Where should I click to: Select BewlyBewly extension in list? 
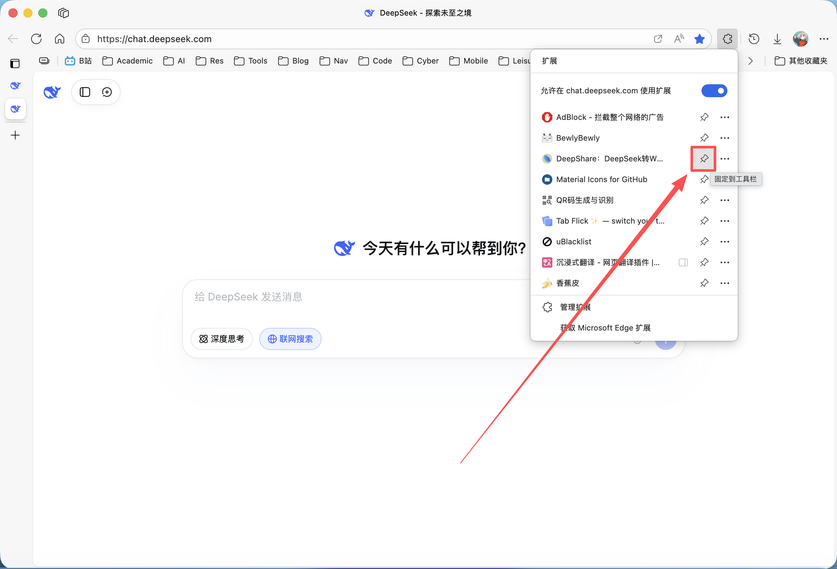click(578, 138)
